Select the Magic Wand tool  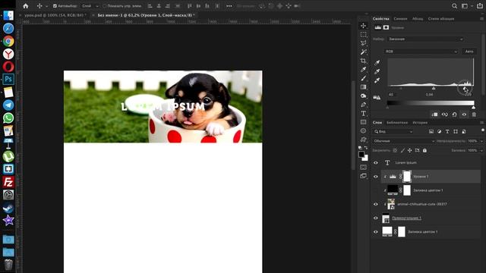(363, 52)
